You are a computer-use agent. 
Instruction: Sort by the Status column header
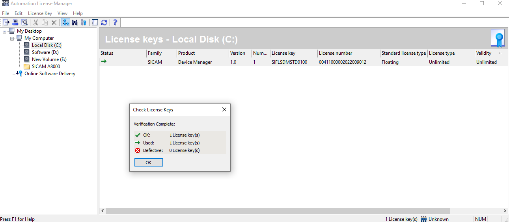tap(123, 53)
